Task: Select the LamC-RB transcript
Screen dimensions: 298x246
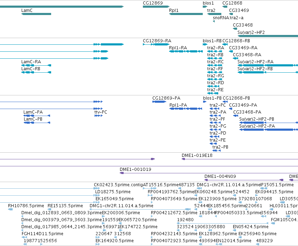Action: pos(36,72)
